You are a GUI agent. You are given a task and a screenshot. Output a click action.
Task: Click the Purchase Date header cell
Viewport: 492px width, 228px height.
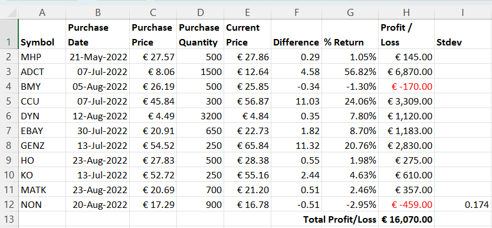click(x=97, y=34)
